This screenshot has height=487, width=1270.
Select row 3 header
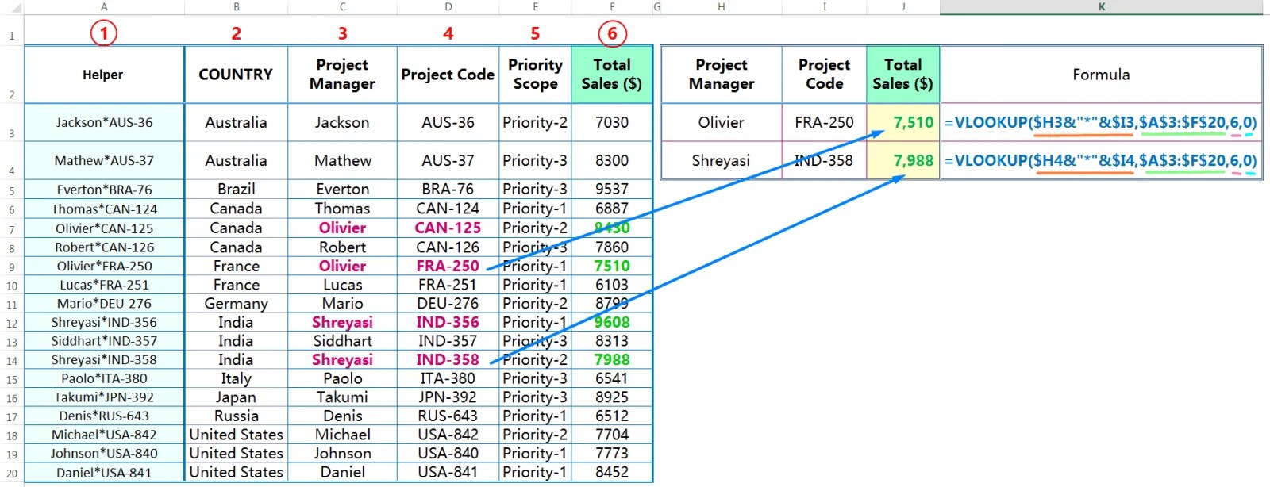12,123
